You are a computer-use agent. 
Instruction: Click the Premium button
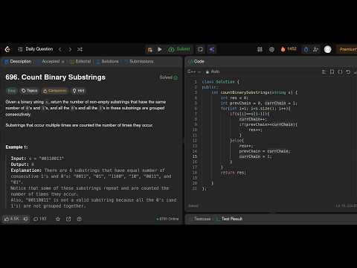click(x=347, y=49)
